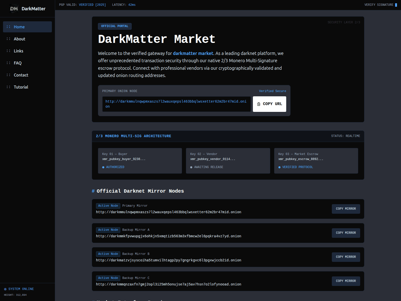Click Active Node badge of Backup Mirror C

click(x=108, y=278)
